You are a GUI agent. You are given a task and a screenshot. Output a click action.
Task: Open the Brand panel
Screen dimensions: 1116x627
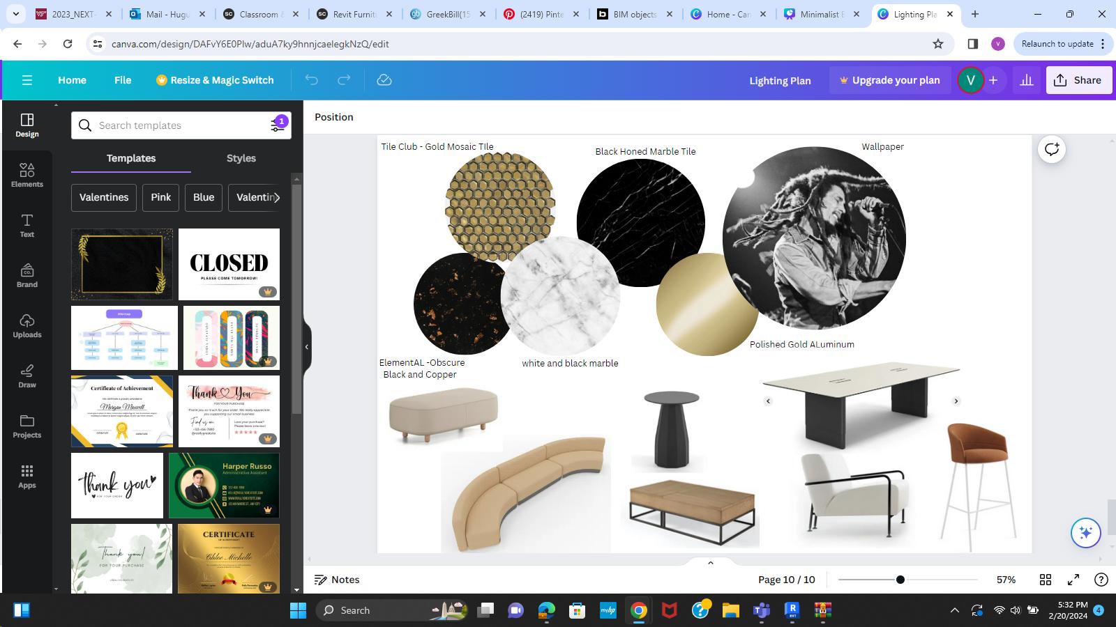click(27, 276)
